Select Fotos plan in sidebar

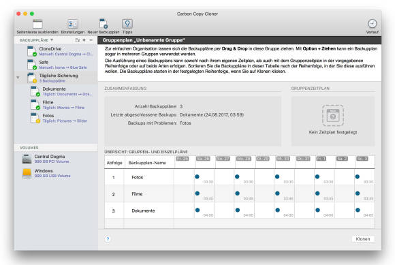(x=56, y=118)
